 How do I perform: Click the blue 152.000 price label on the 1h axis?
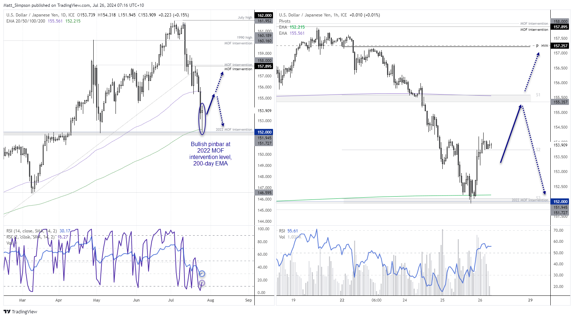(x=560, y=202)
